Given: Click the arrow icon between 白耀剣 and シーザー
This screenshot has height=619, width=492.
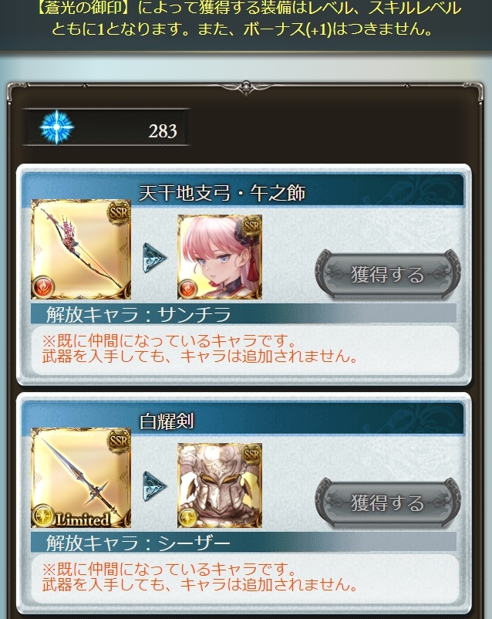Looking at the screenshot, I should coord(154,486).
